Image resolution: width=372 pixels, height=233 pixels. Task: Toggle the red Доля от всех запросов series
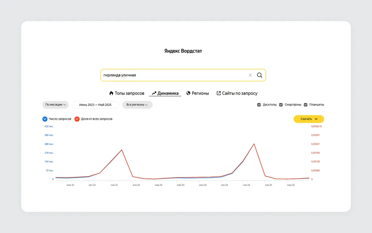[77, 119]
